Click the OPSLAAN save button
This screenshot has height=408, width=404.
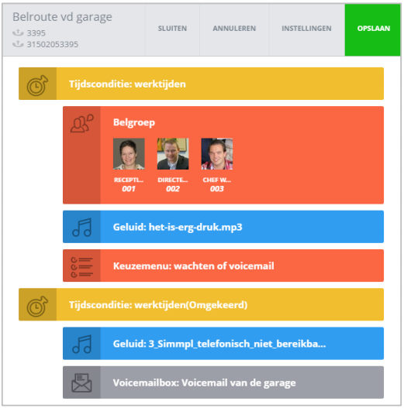[x=373, y=30]
